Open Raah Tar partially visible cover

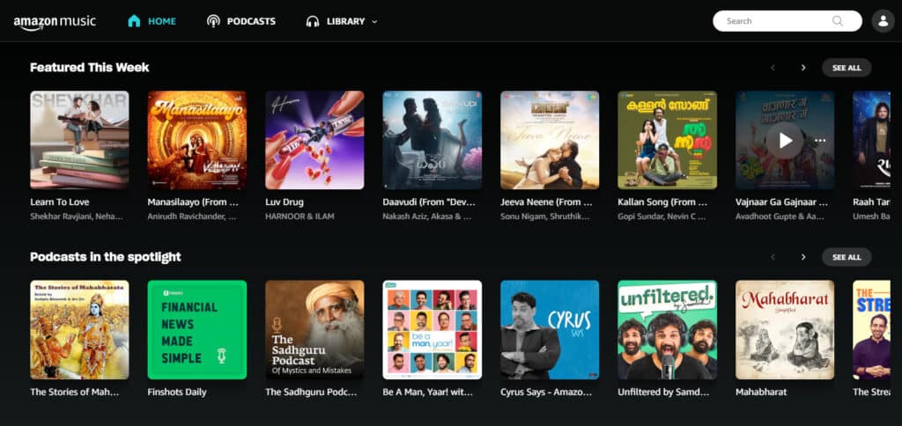871,140
